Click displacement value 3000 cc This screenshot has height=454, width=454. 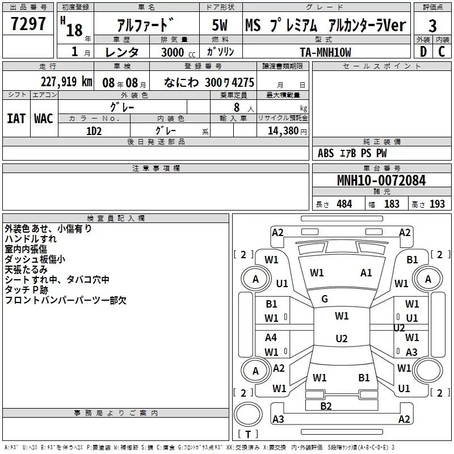pos(178,52)
